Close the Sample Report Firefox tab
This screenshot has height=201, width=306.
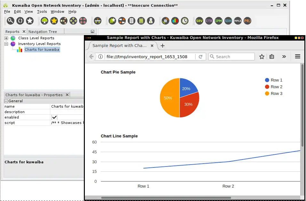click(152, 46)
